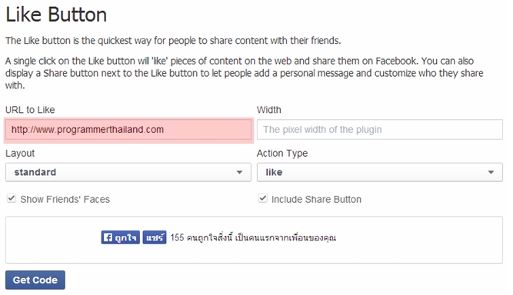Open the Layout dropdown showing standard

coord(128,172)
